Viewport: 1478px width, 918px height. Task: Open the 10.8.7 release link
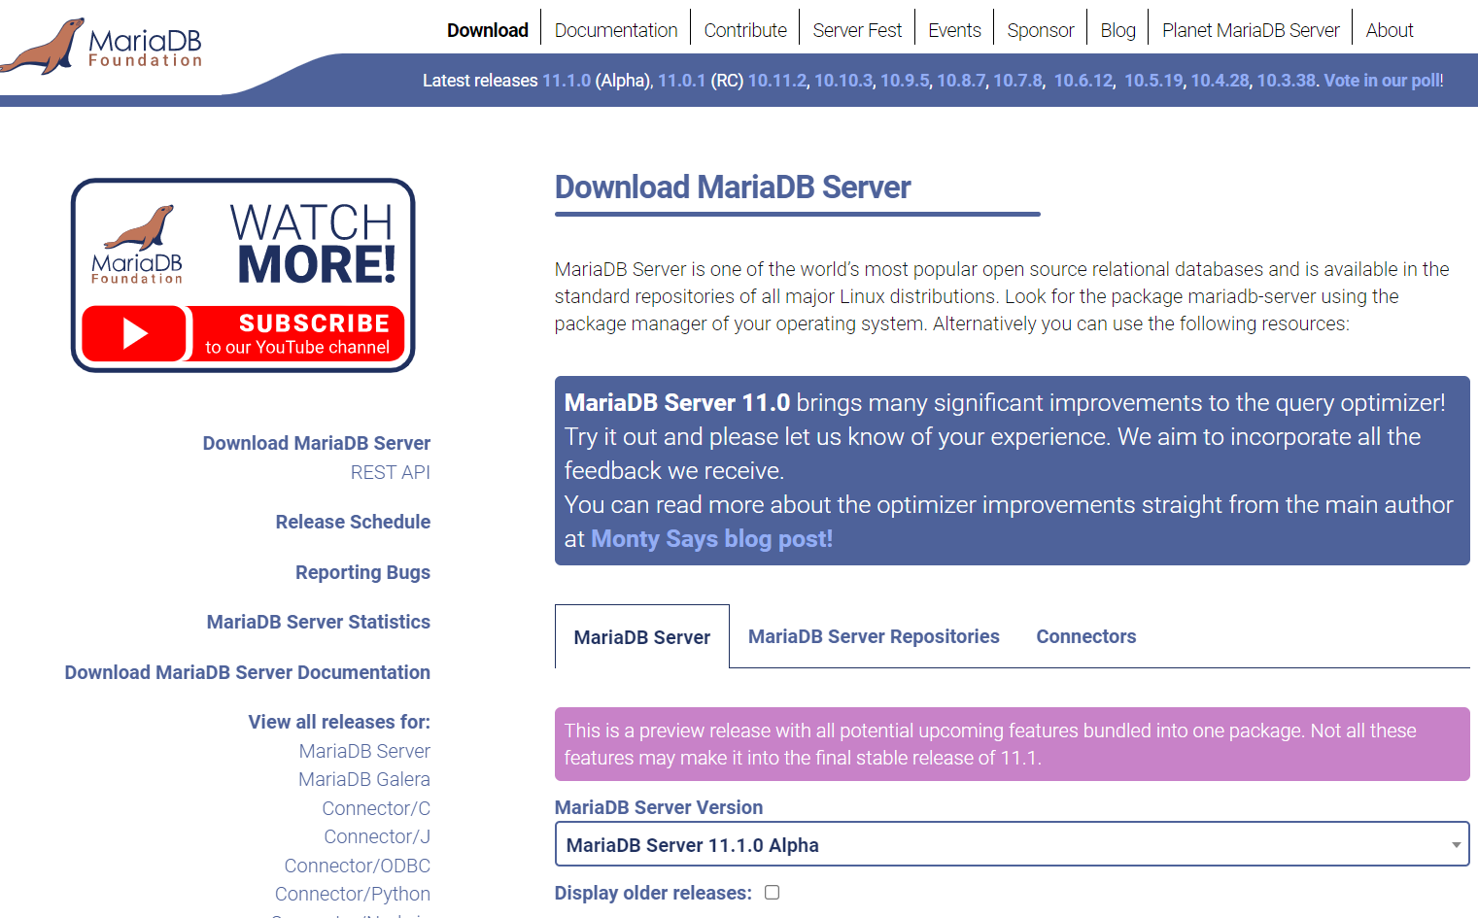pos(961,81)
